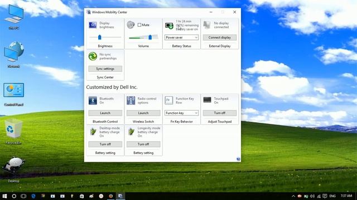Click the Windows Mobility Center taskbar button
The height and width of the screenshot is (200, 357).
pos(120,196)
